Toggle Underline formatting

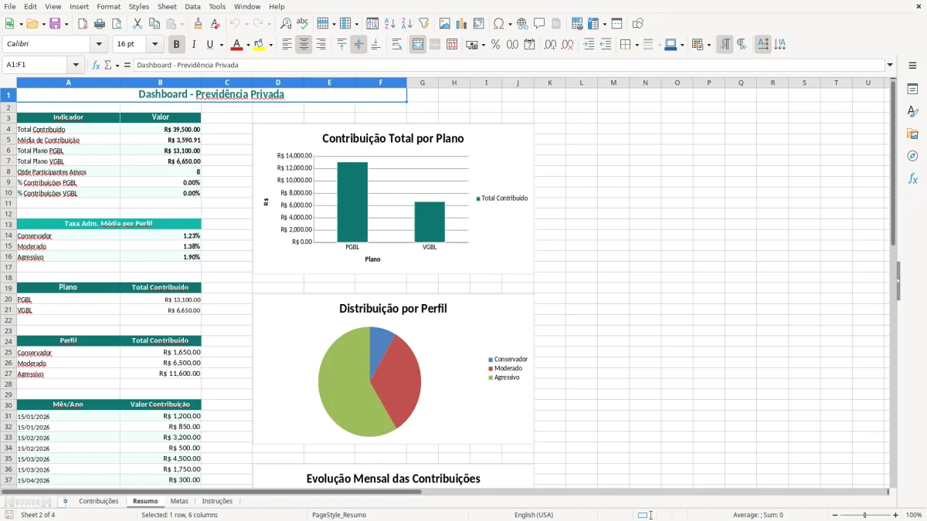coord(210,45)
